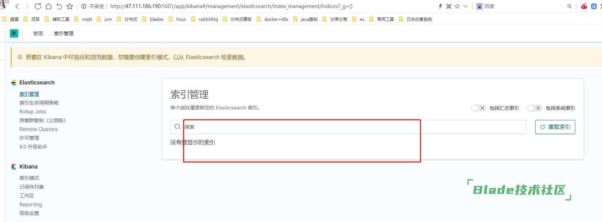Open the docker+k8s bookmark folder

coord(272,19)
